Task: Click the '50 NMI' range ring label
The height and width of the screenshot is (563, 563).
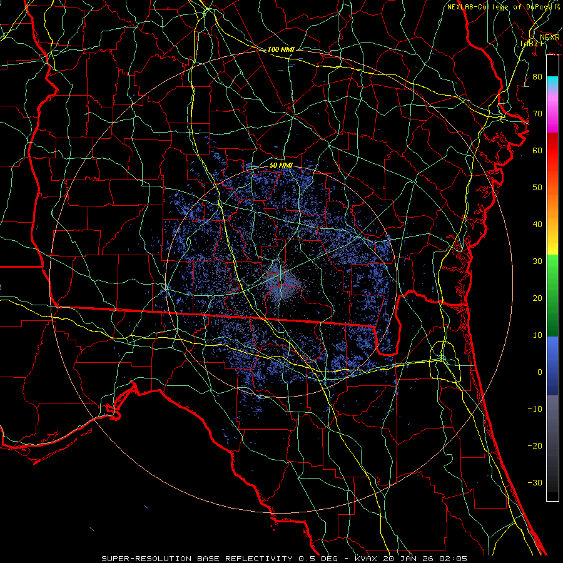Action: pos(281,165)
